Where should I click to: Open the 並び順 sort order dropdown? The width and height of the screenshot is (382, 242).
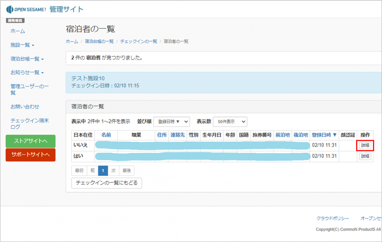point(172,121)
